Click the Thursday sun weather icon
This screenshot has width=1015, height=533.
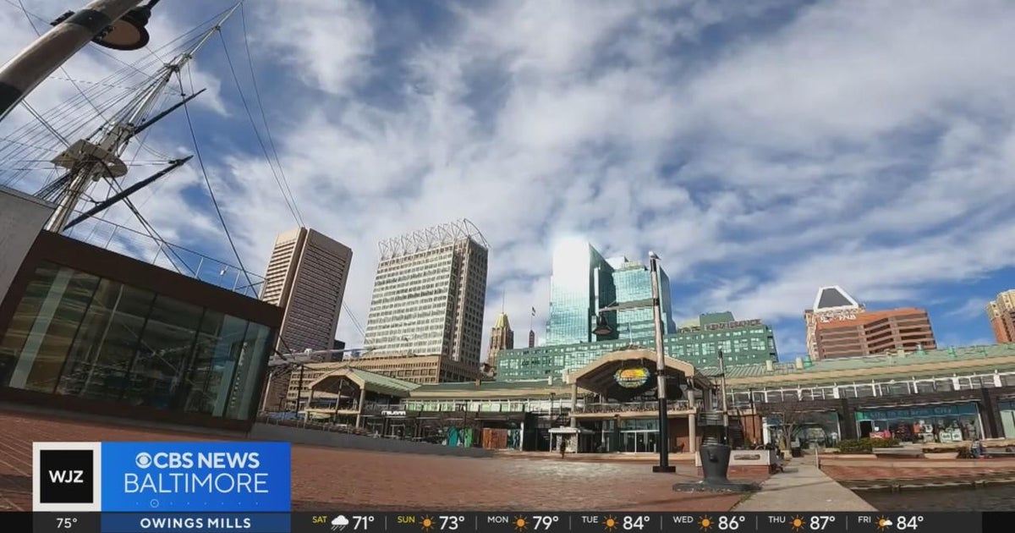coord(798,523)
